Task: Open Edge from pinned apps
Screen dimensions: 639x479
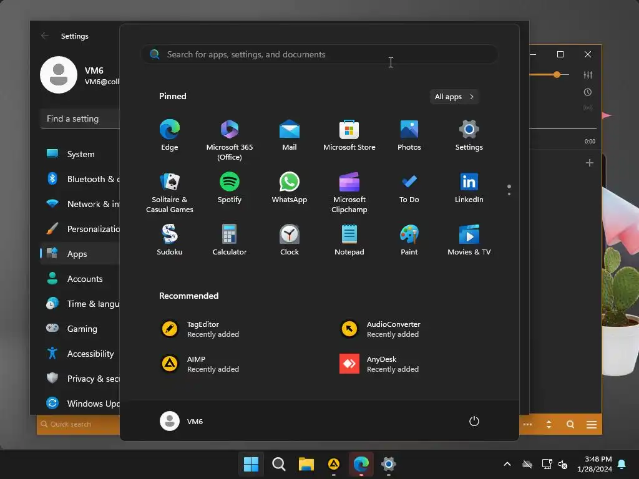Action: pyautogui.click(x=170, y=135)
